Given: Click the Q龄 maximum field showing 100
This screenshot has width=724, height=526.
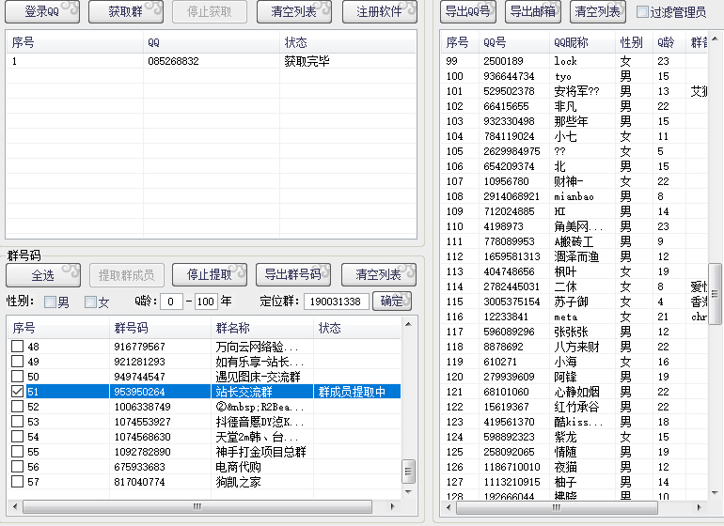Looking at the screenshot, I should click(206, 302).
